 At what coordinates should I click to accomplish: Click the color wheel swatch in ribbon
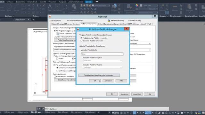click(137, 5)
